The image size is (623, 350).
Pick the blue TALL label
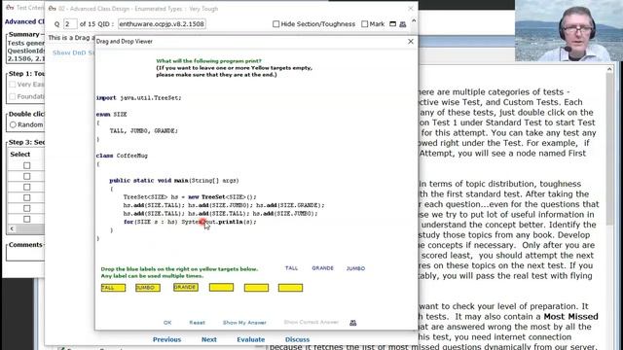pos(291,268)
